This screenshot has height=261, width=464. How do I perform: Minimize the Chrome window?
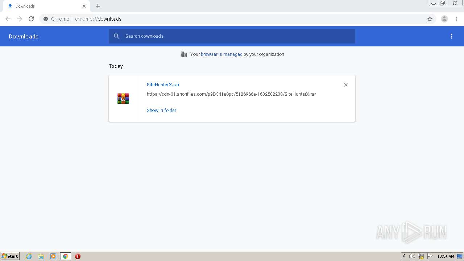pyautogui.click(x=434, y=3)
